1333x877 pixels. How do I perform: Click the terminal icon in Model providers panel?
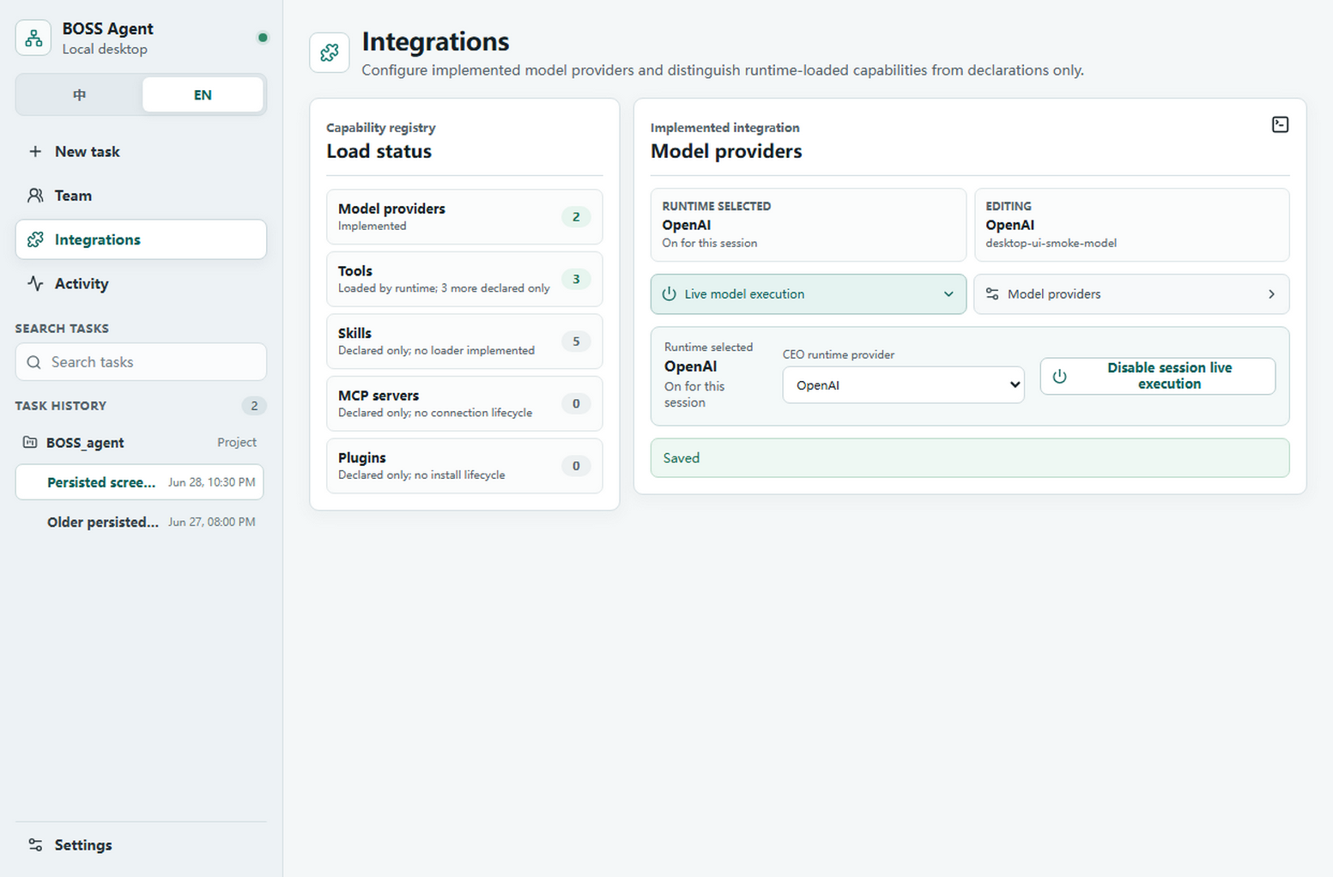pyautogui.click(x=1280, y=124)
